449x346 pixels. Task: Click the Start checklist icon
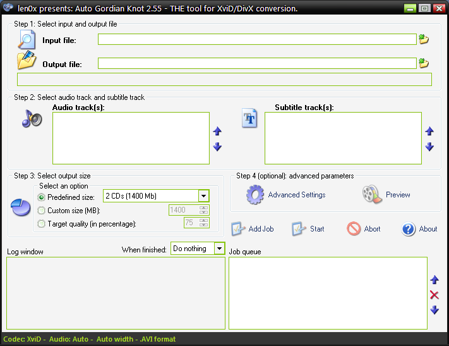(x=299, y=228)
